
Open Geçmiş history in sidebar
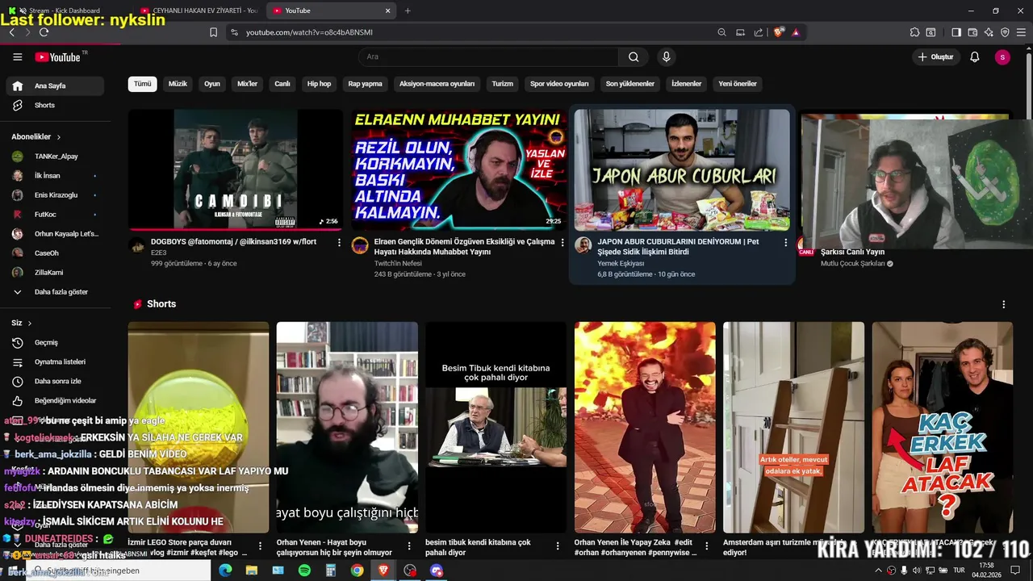53,342
